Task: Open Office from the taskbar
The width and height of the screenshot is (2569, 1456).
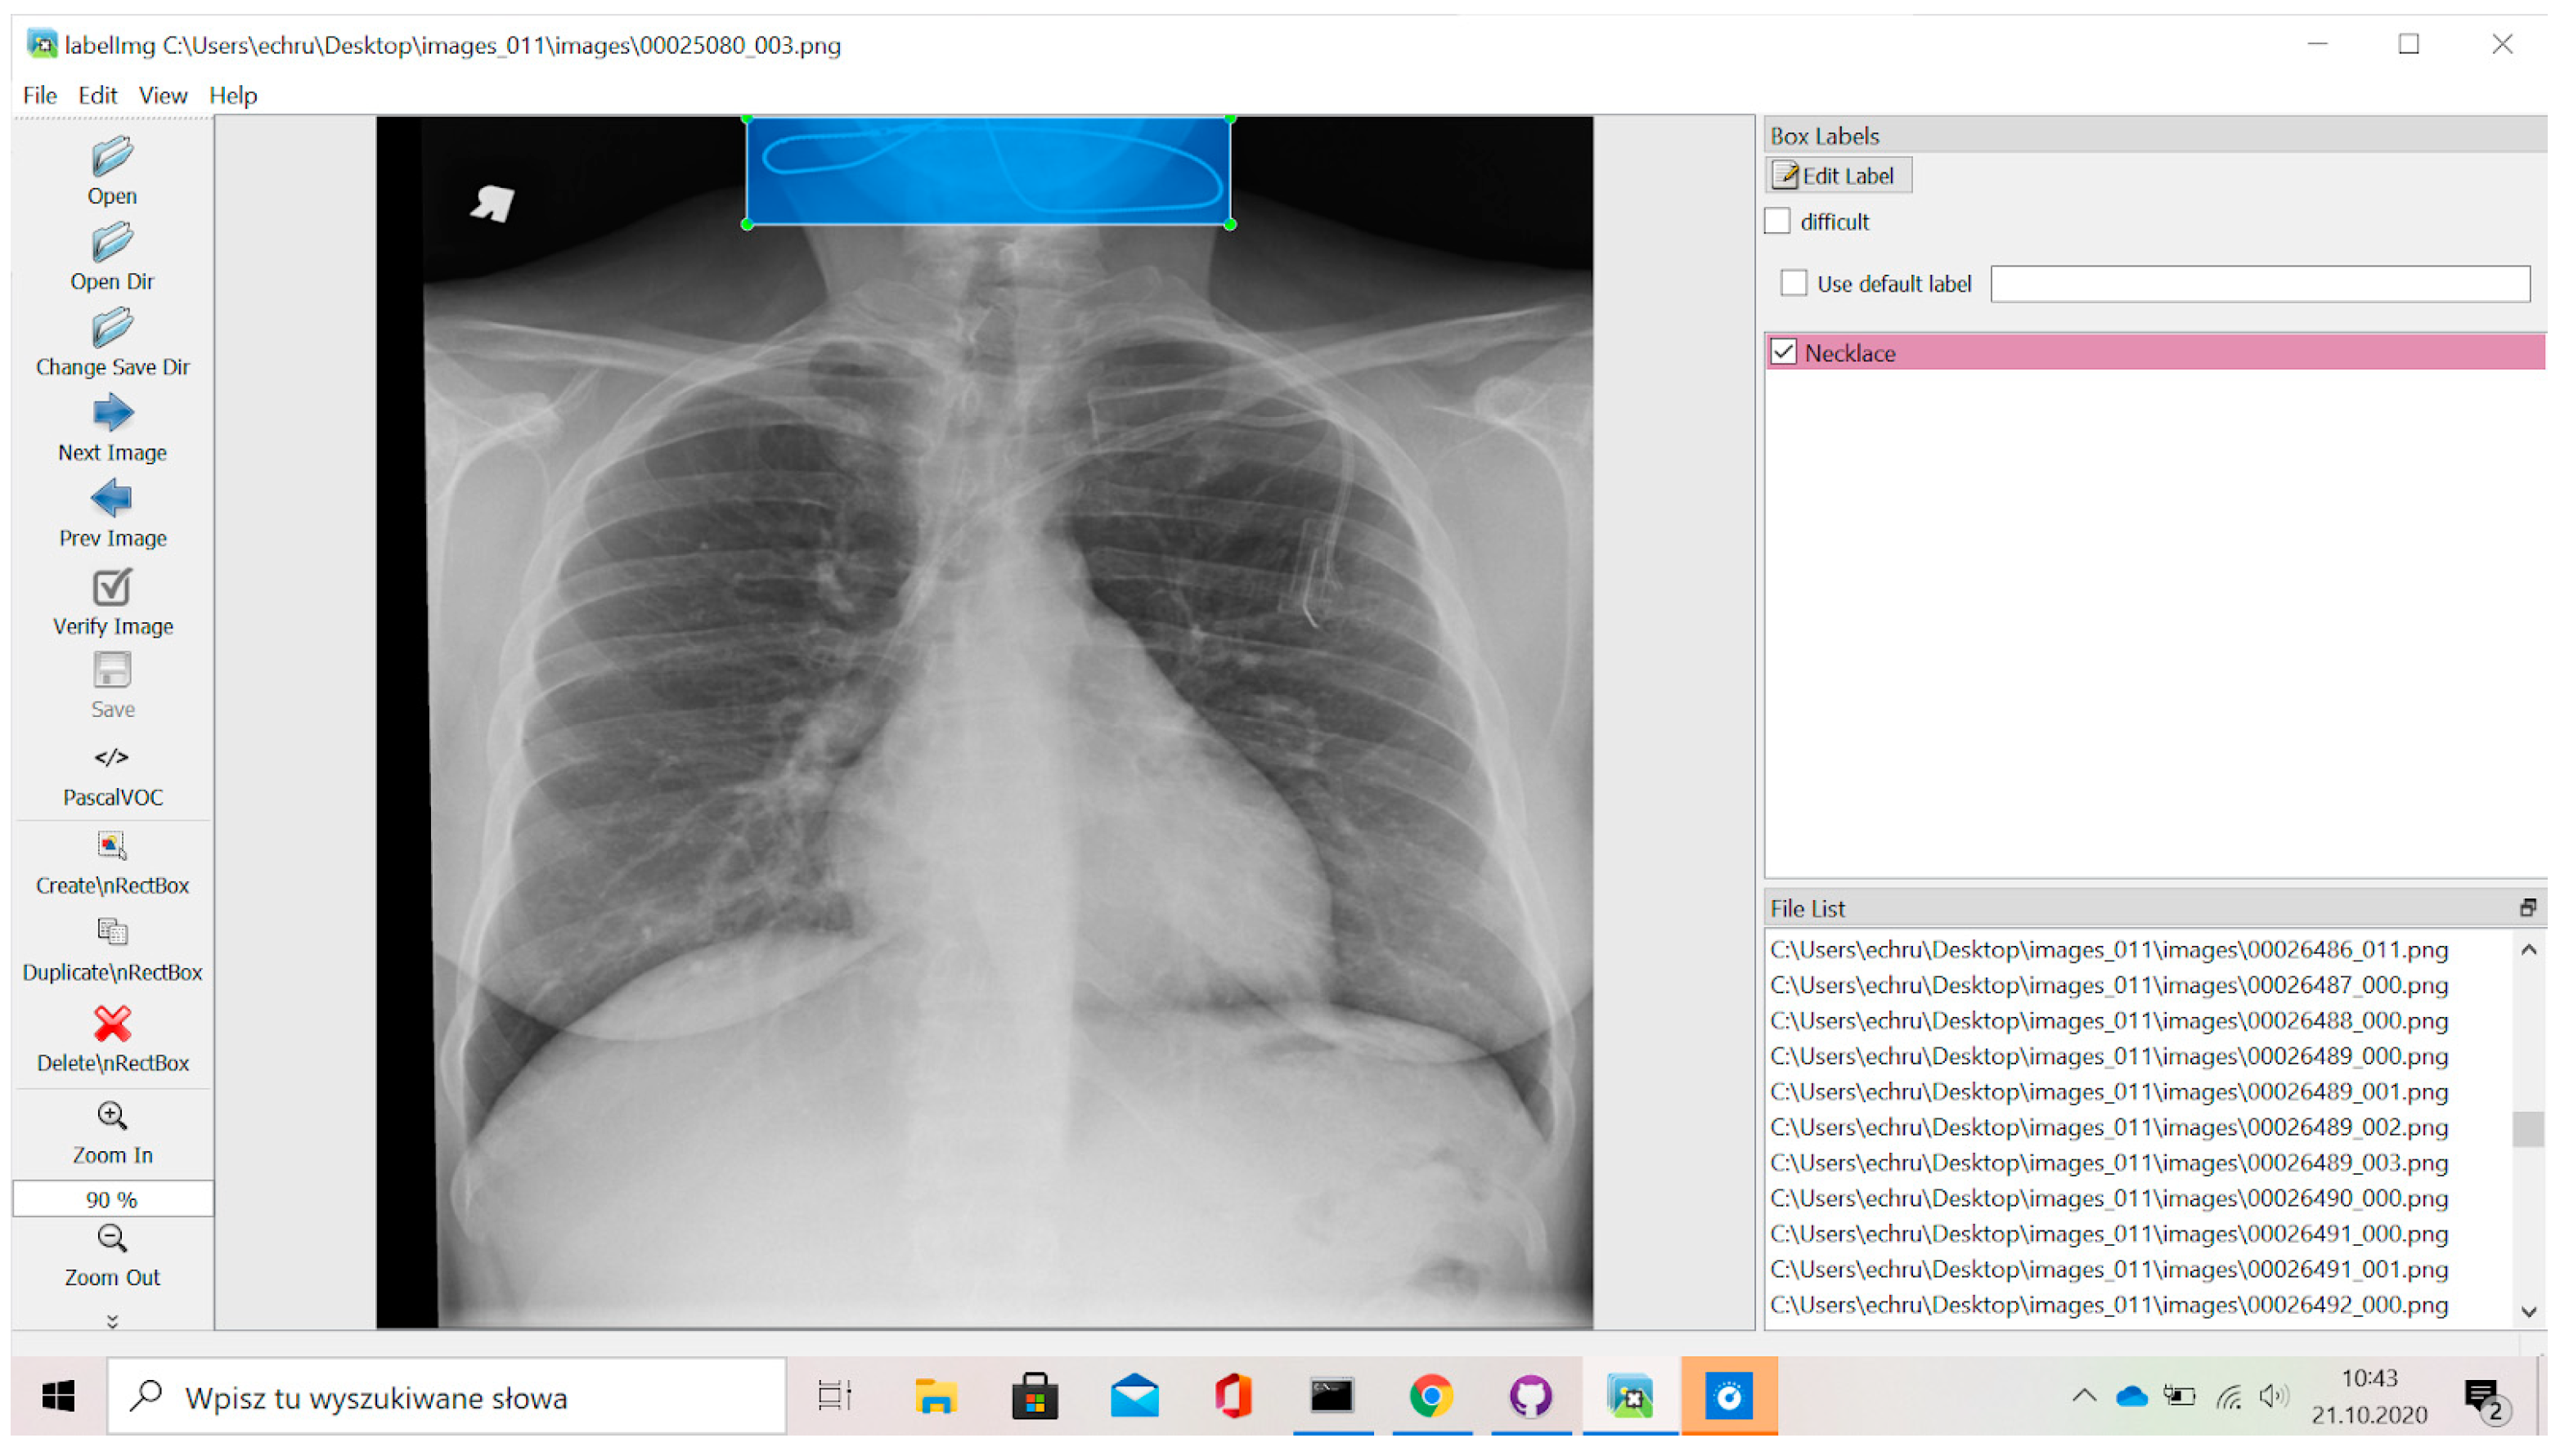Action: 1233,1396
